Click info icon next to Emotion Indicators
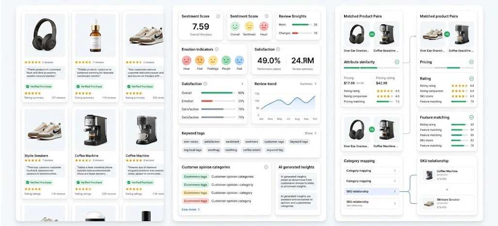 point(216,49)
